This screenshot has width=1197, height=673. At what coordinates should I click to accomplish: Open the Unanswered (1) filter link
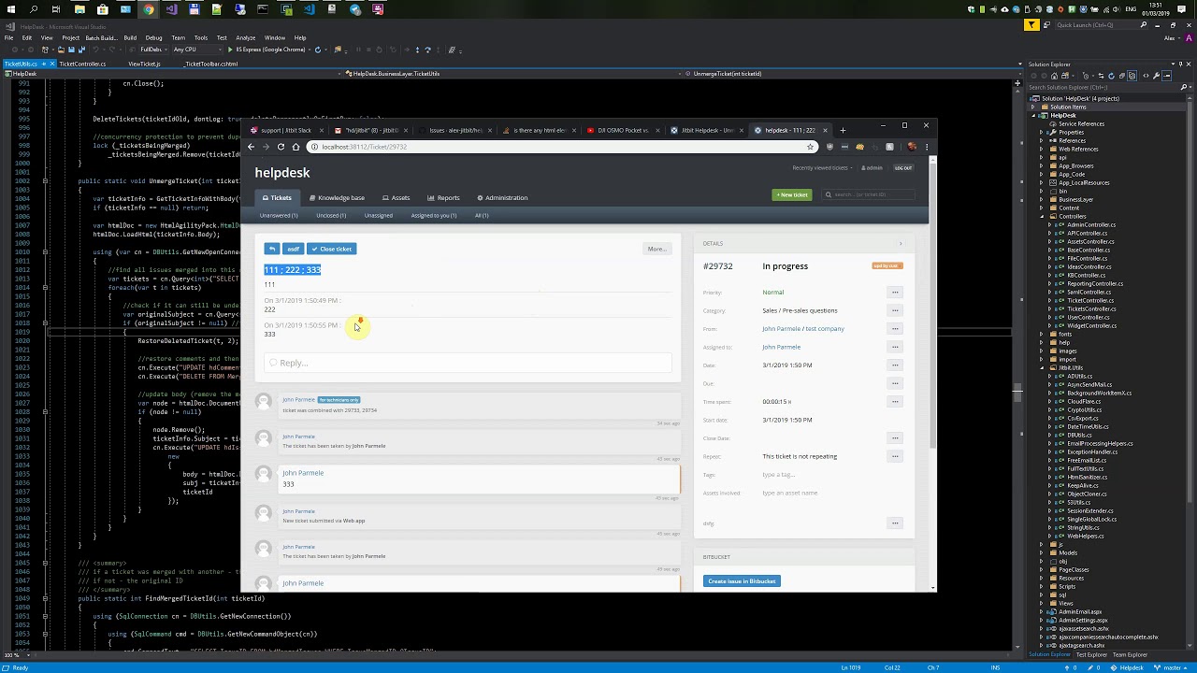coord(279,216)
